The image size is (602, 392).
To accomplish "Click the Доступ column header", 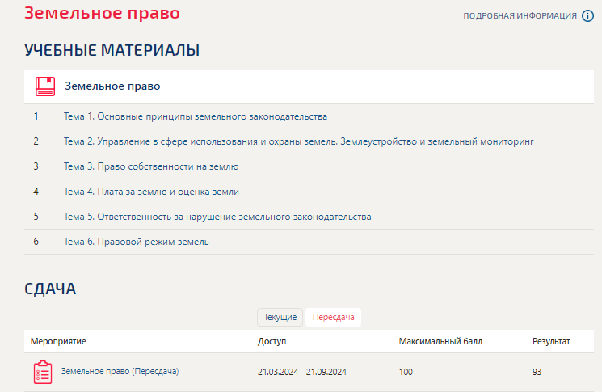I will click(x=272, y=341).
